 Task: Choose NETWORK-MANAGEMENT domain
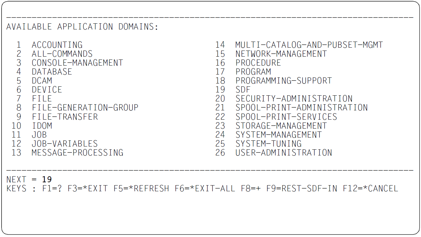(x=281, y=54)
